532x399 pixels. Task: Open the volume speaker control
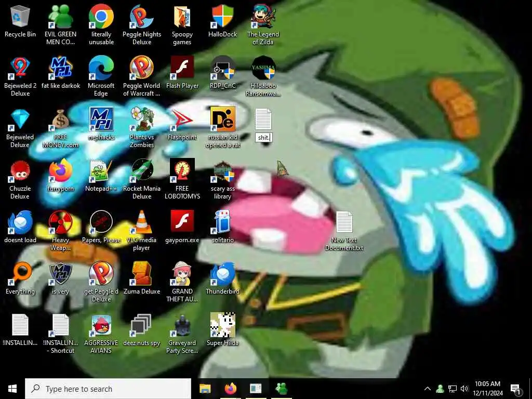coord(464,389)
